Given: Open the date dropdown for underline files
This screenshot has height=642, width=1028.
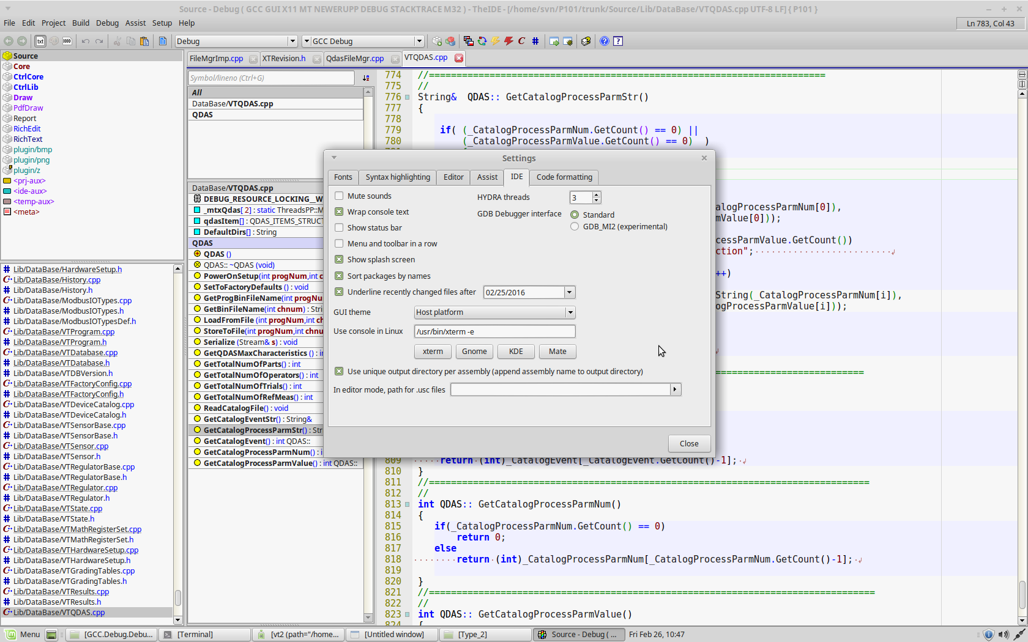Looking at the screenshot, I should 569,293.
